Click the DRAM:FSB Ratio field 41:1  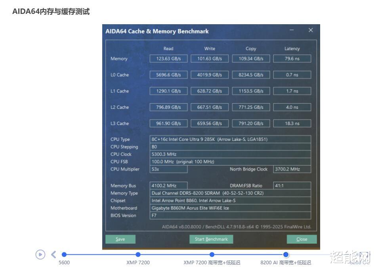pos(292,186)
